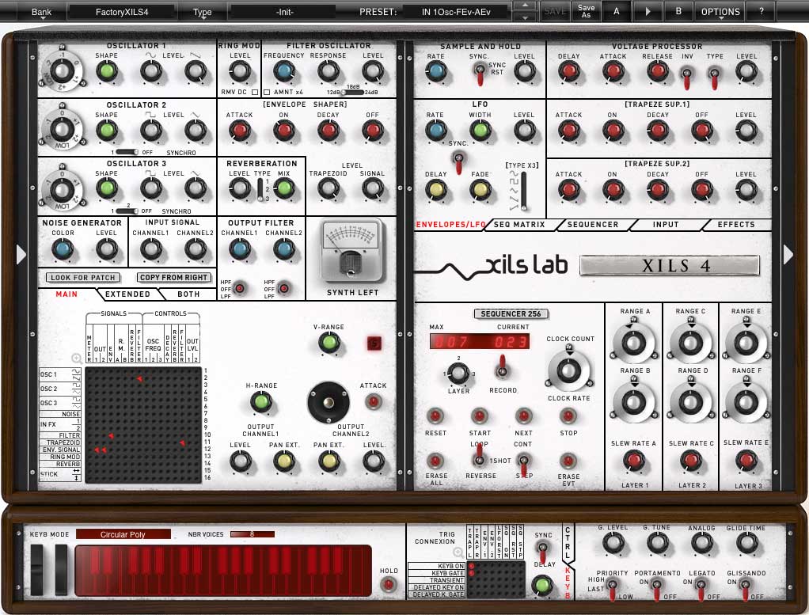
Task: Click the Oscillator 1 green Shape knob
Action: coord(107,71)
